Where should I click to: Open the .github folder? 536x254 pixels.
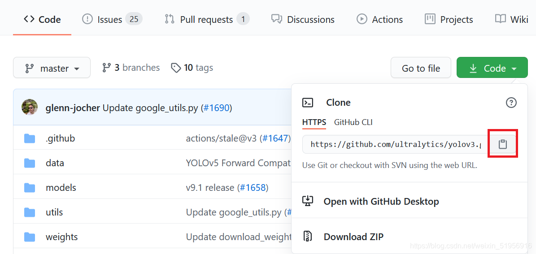click(x=60, y=138)
